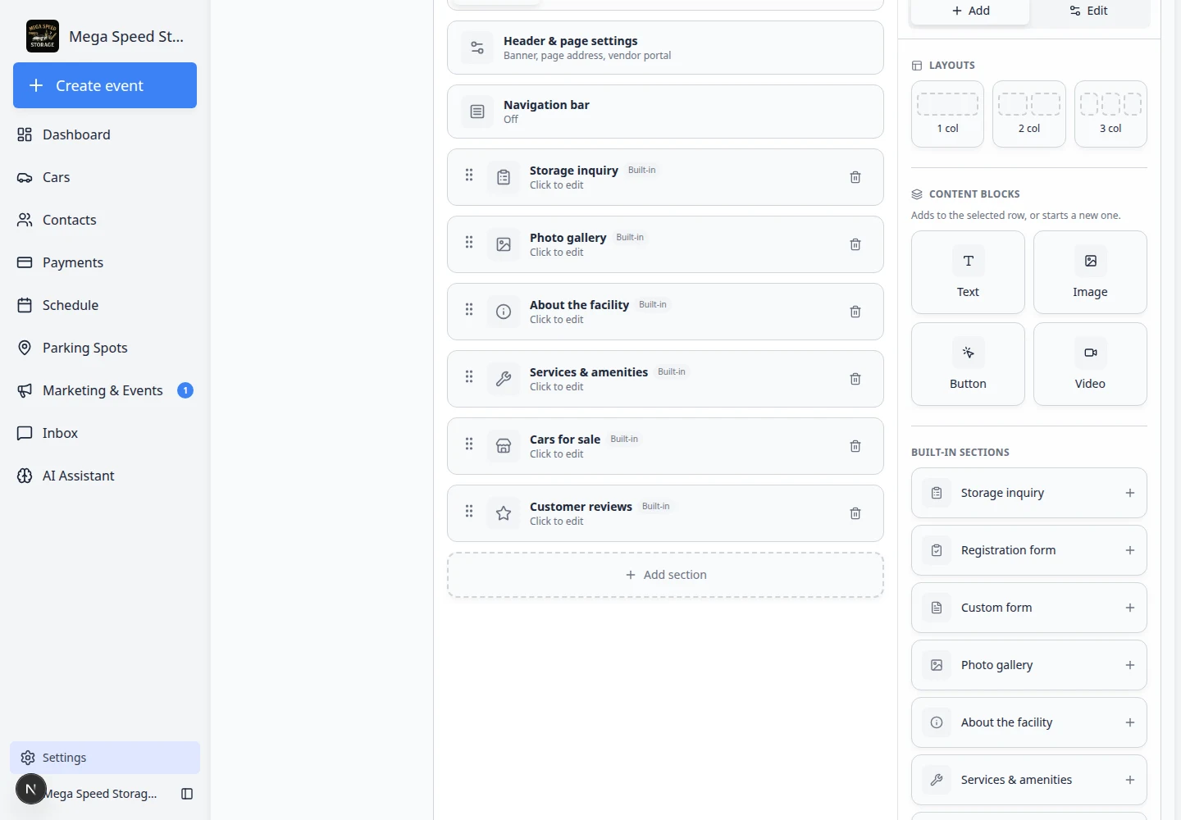Add an Image content block
1181x820 pixels.
click(x=1090, y=272)
